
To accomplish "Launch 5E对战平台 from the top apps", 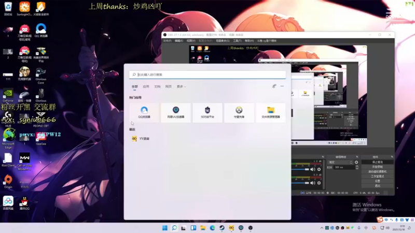I will coord(207,113).
